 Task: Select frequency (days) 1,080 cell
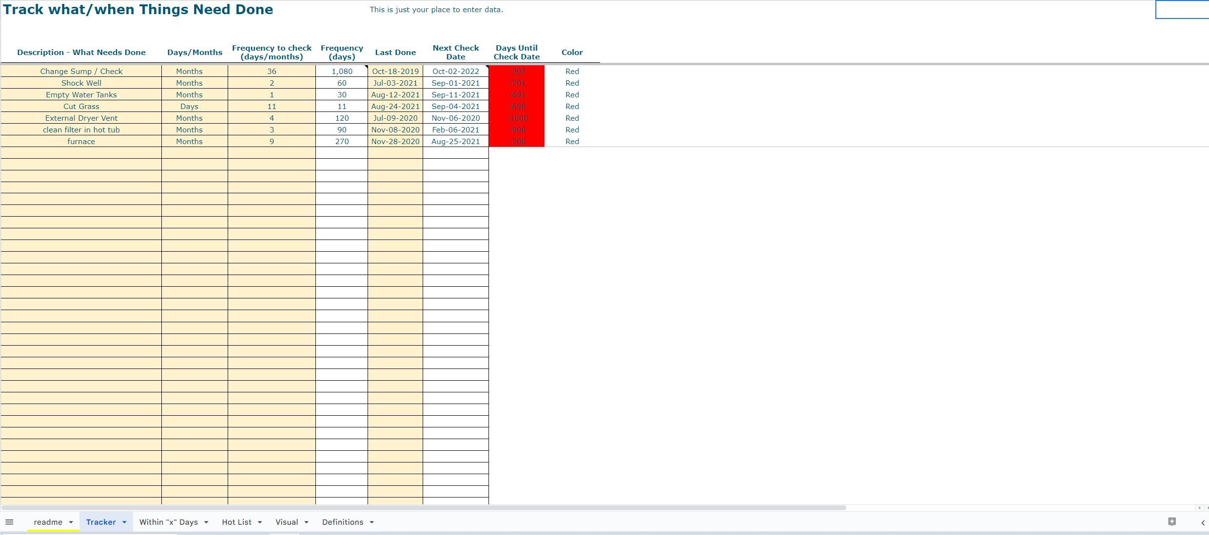pos(342,71)
